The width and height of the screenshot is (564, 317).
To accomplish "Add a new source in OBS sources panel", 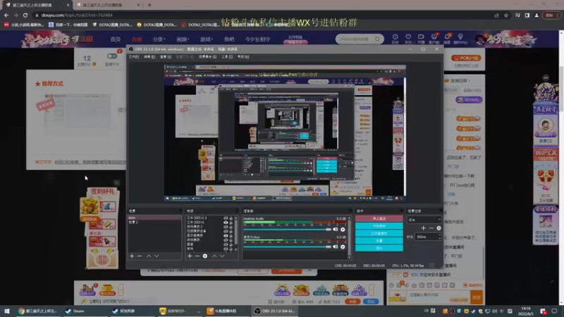I will click(190, 256).
